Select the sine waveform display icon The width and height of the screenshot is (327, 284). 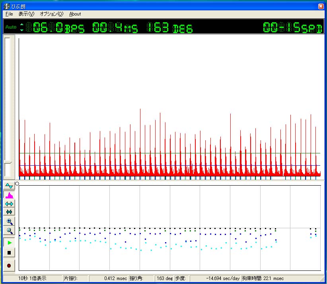click(x=9, y=186)
